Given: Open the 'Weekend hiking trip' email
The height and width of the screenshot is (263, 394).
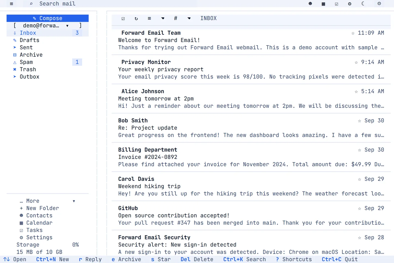Looking at the screenshot, I should click(251, 186).
